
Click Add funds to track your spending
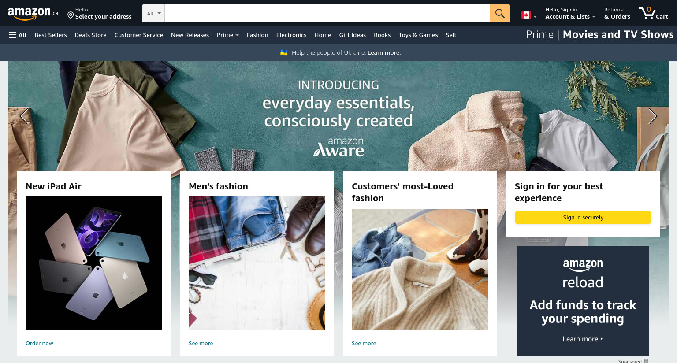583,311
